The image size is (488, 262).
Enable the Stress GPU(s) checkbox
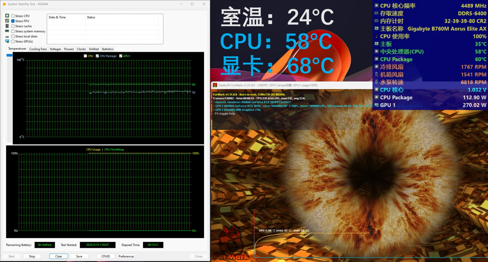point(13,41)
